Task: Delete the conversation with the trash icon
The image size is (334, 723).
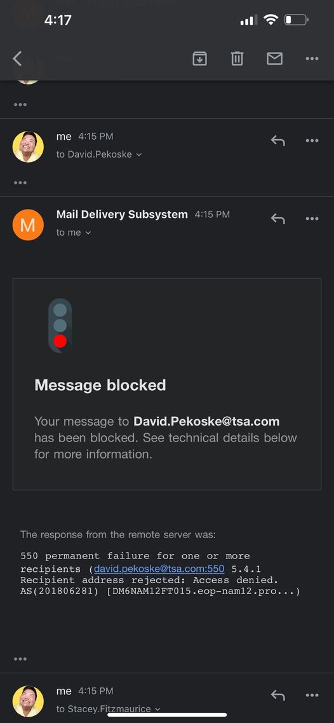Action: tap(237, 58)
